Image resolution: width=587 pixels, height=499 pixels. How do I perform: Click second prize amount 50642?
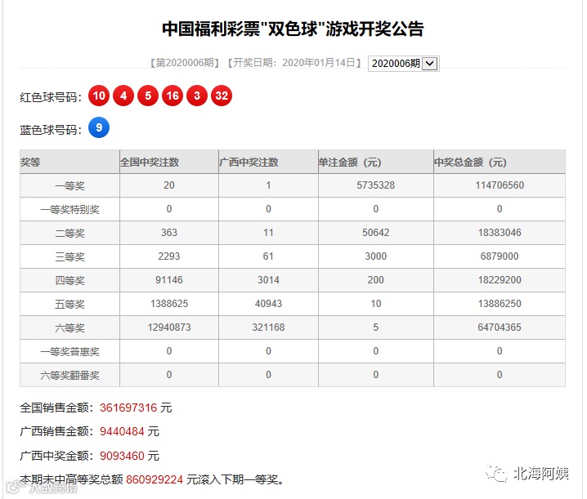coord(375,233)
